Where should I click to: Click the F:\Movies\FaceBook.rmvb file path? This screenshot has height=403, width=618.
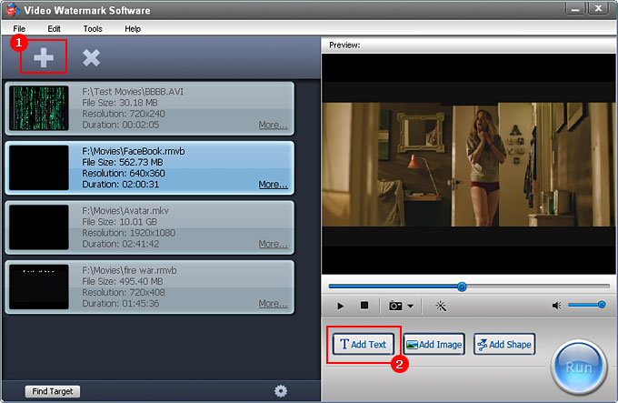point(134,151)
